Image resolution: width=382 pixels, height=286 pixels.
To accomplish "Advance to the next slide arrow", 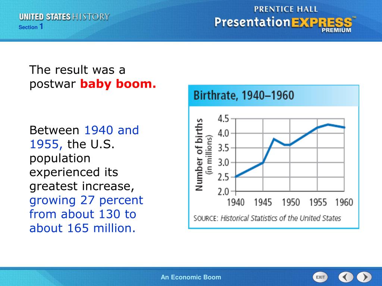I will point(365,277).
